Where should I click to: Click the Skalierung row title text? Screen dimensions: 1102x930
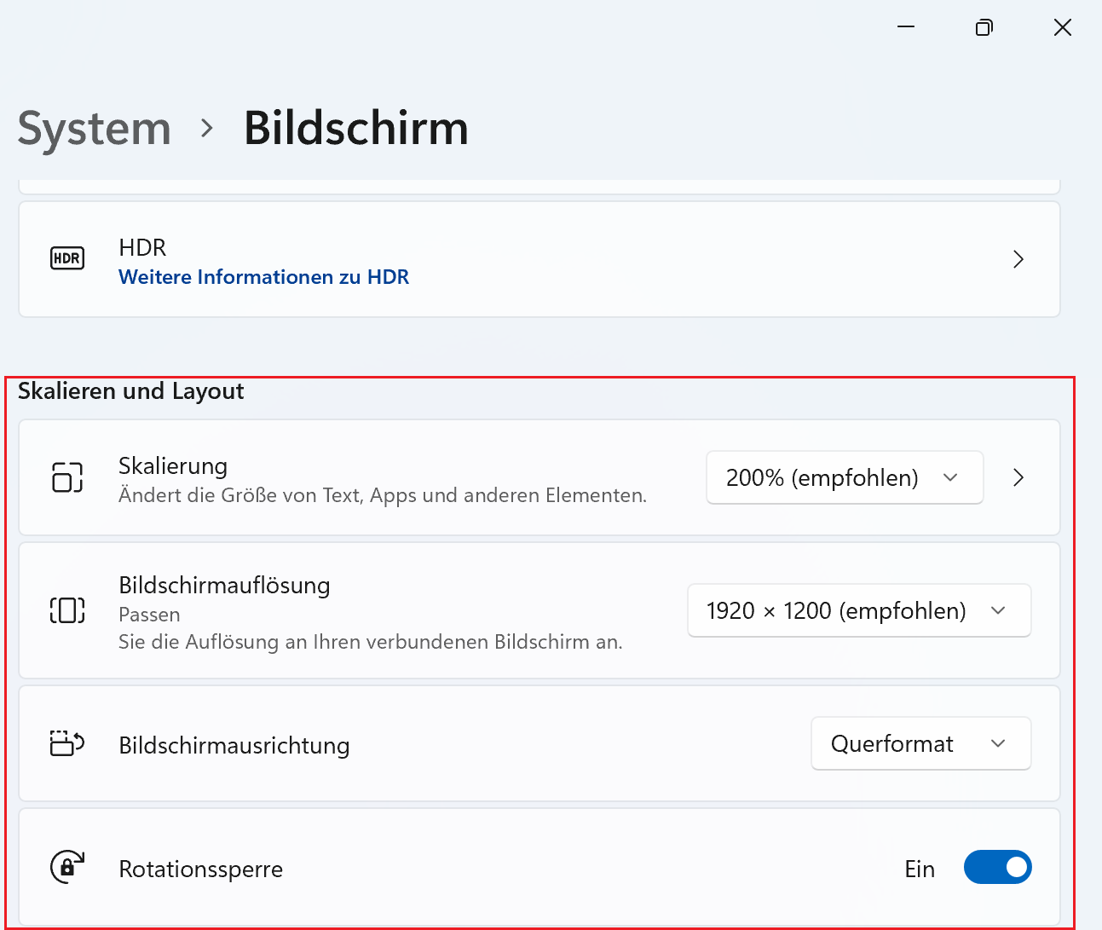(173, 466)
